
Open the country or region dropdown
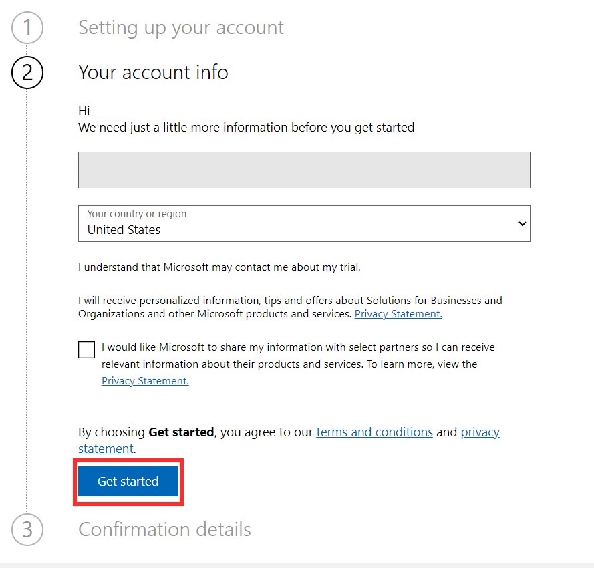click(x=304, y=223)
